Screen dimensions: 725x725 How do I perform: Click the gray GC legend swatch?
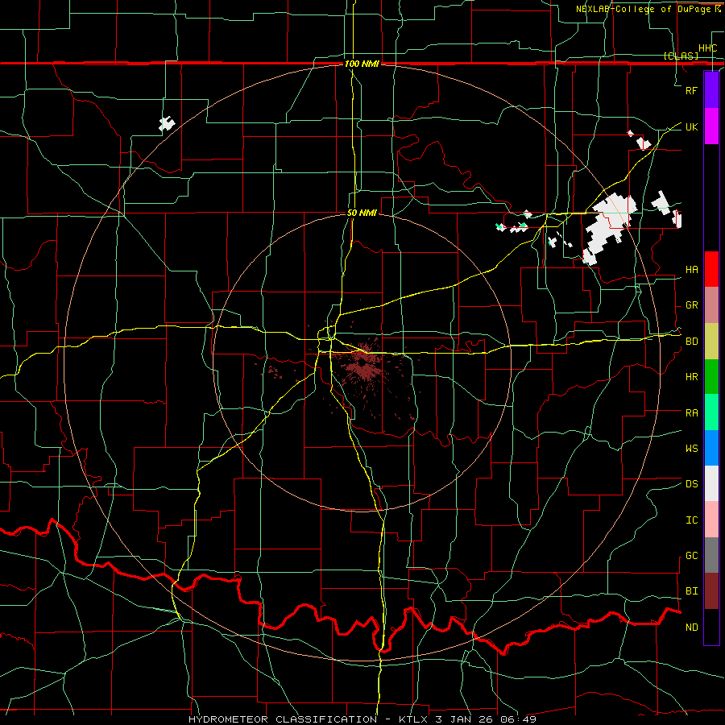pyautogui.click(x=711, y=555)
